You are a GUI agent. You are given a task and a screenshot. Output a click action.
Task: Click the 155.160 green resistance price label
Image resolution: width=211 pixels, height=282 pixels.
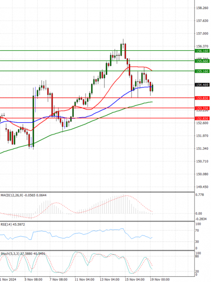[202, 71]
